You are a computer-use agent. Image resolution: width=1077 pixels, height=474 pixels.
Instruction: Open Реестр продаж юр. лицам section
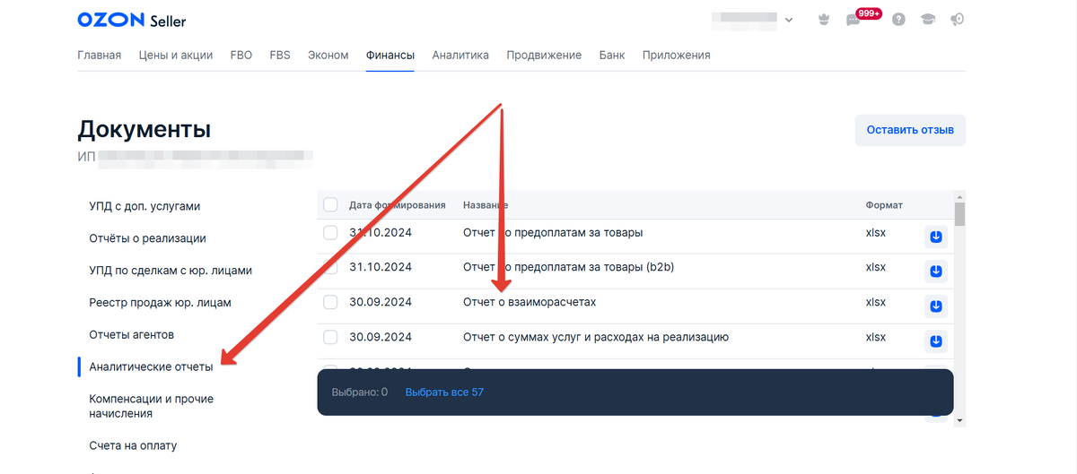161,303
